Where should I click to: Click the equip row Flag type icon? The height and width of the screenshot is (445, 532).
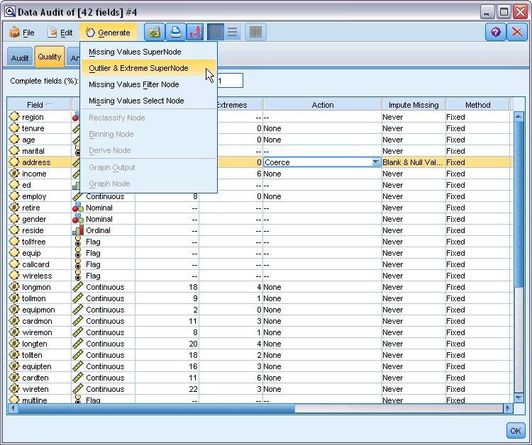78,253
